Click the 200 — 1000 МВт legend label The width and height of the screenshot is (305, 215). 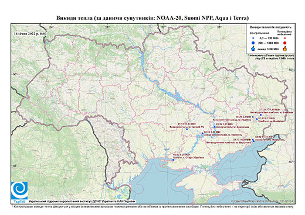(x=269, y=43)
